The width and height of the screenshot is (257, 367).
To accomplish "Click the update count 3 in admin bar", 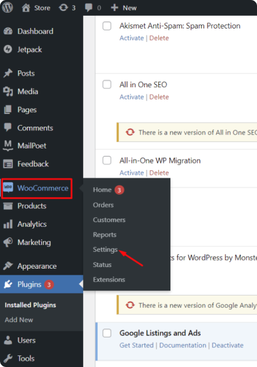I will point(74,8).
